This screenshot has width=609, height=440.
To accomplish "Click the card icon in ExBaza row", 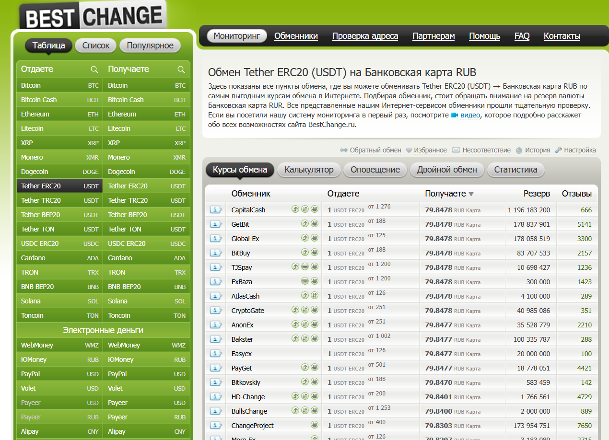I will 305,281.
